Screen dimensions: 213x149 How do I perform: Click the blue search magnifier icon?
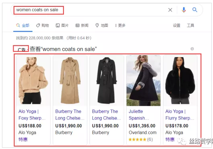click(x=195, y=10)
